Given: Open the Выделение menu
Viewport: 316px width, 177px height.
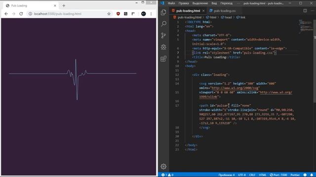Looking at the screenshot, I should coord(200,3).
